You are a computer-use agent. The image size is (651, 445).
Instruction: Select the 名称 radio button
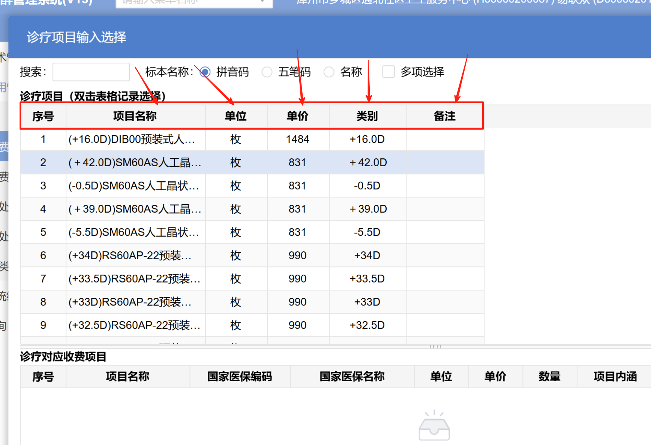coord(329,72)
